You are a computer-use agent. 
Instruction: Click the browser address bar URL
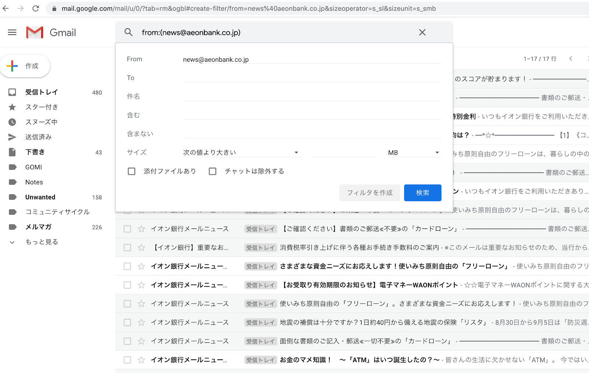248,8
